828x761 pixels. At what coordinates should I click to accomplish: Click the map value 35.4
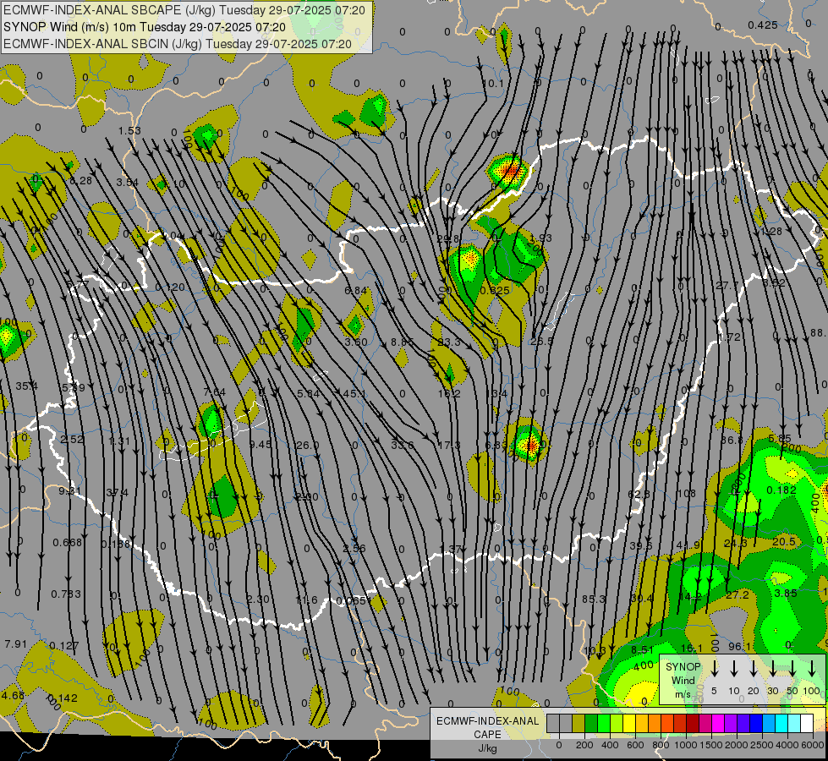26,386
